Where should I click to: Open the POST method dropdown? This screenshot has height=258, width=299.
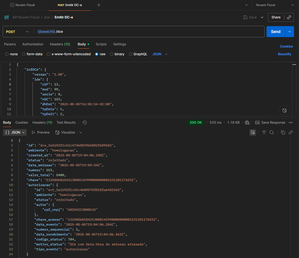(x=17, y=32)
